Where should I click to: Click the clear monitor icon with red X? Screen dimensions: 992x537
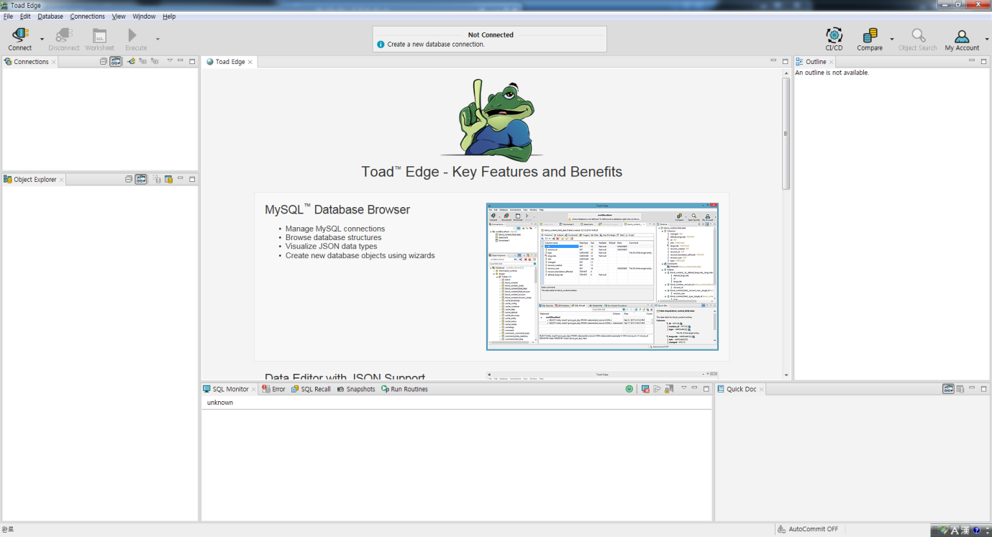click(x=645, y=389)
